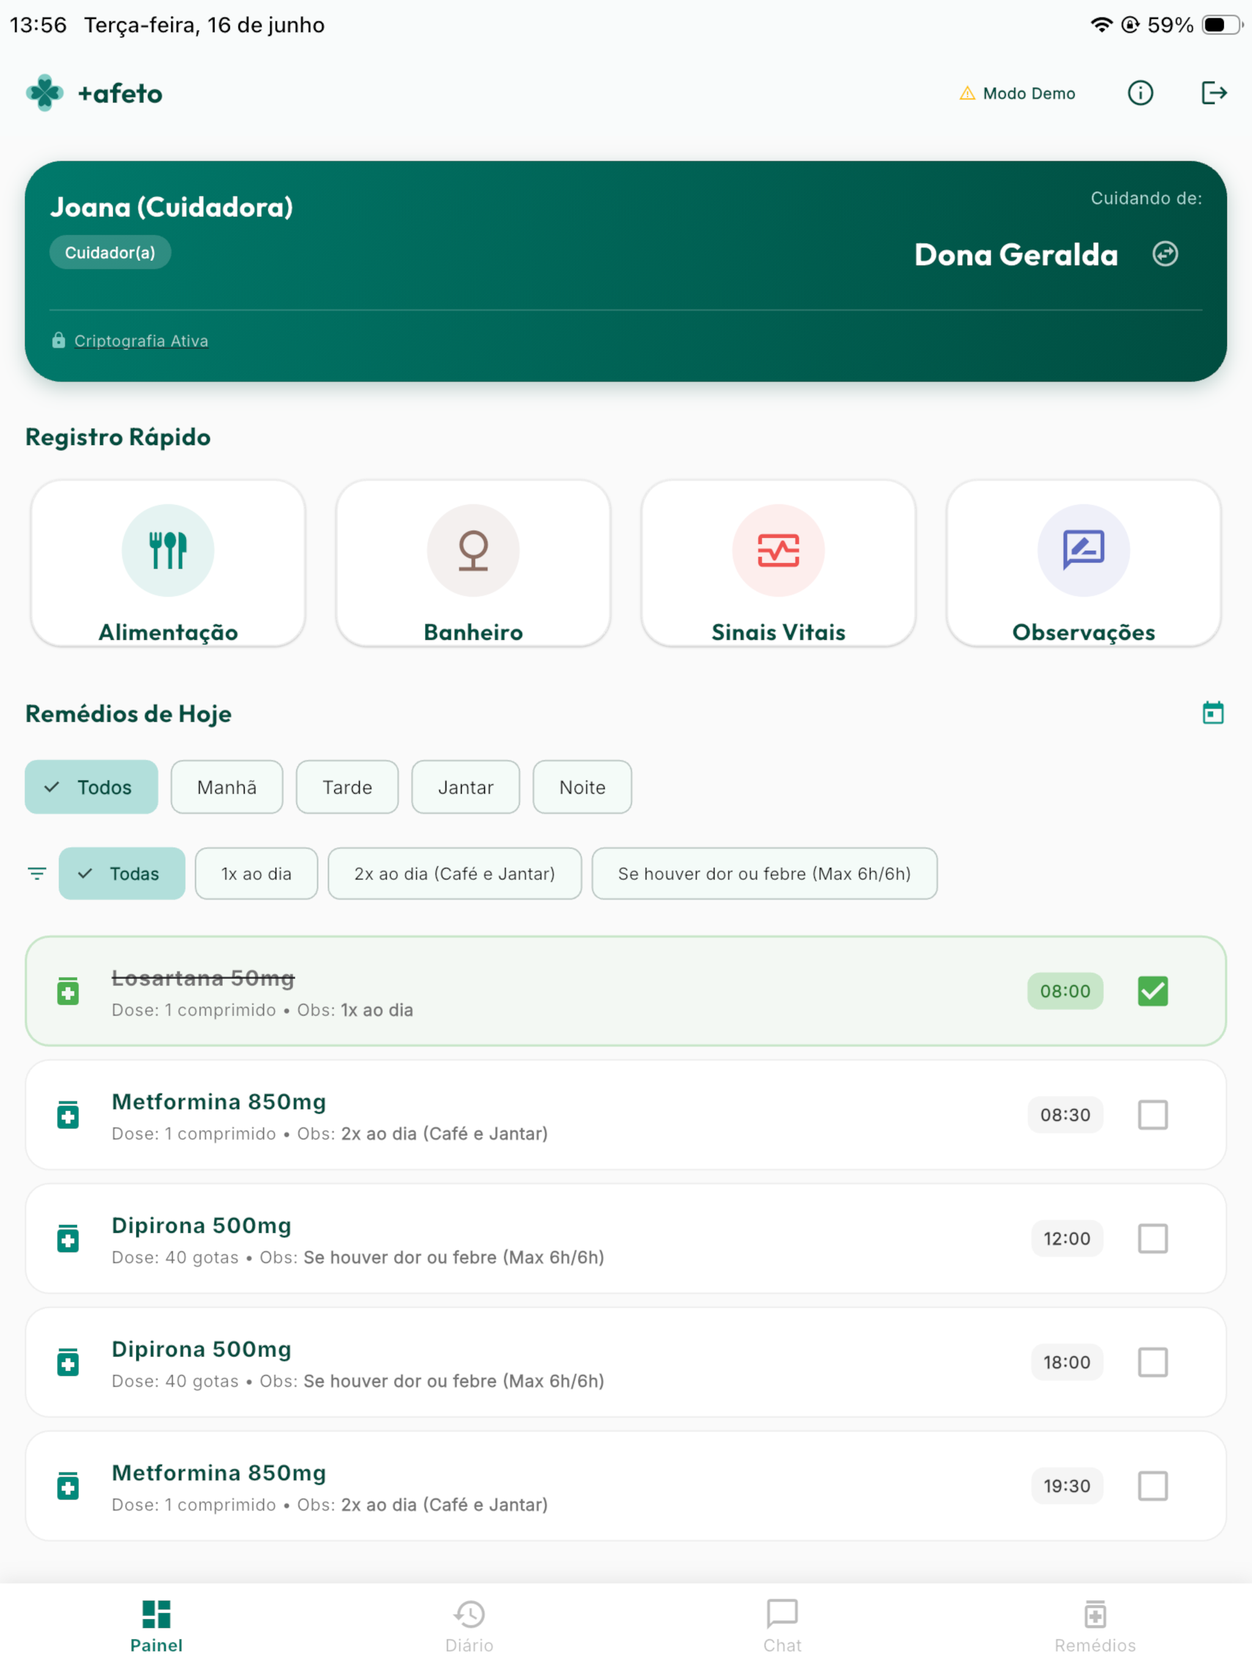
Task: Tap medicine icon on Dipirona 18:00 row
Action: click(x=68, y=1362)
